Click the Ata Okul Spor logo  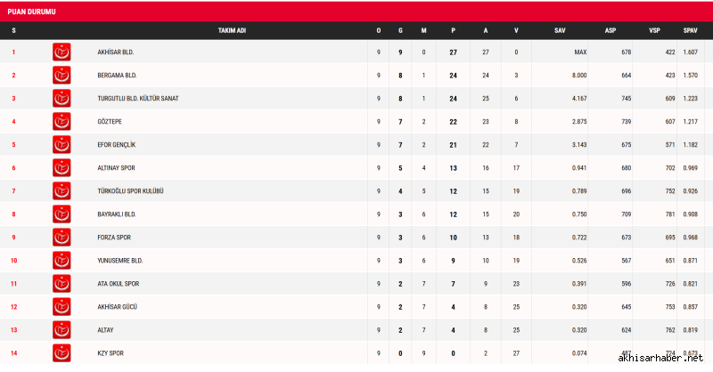pos(61,283)
